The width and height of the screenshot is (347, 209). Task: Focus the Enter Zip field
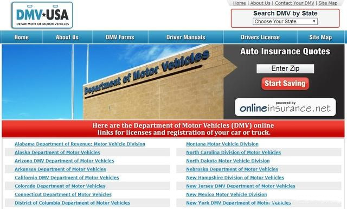285,68
